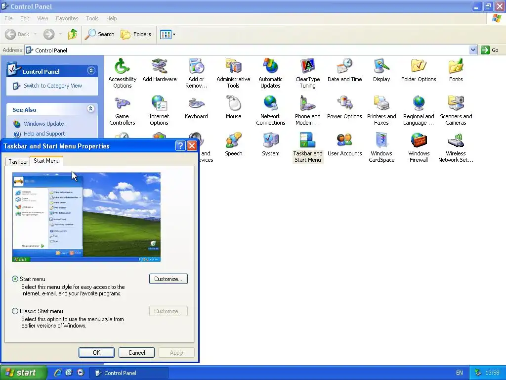Viewport: 506px width, 380px height.
Task: Open the Tools menu
Action: click(x=92, y=18)
